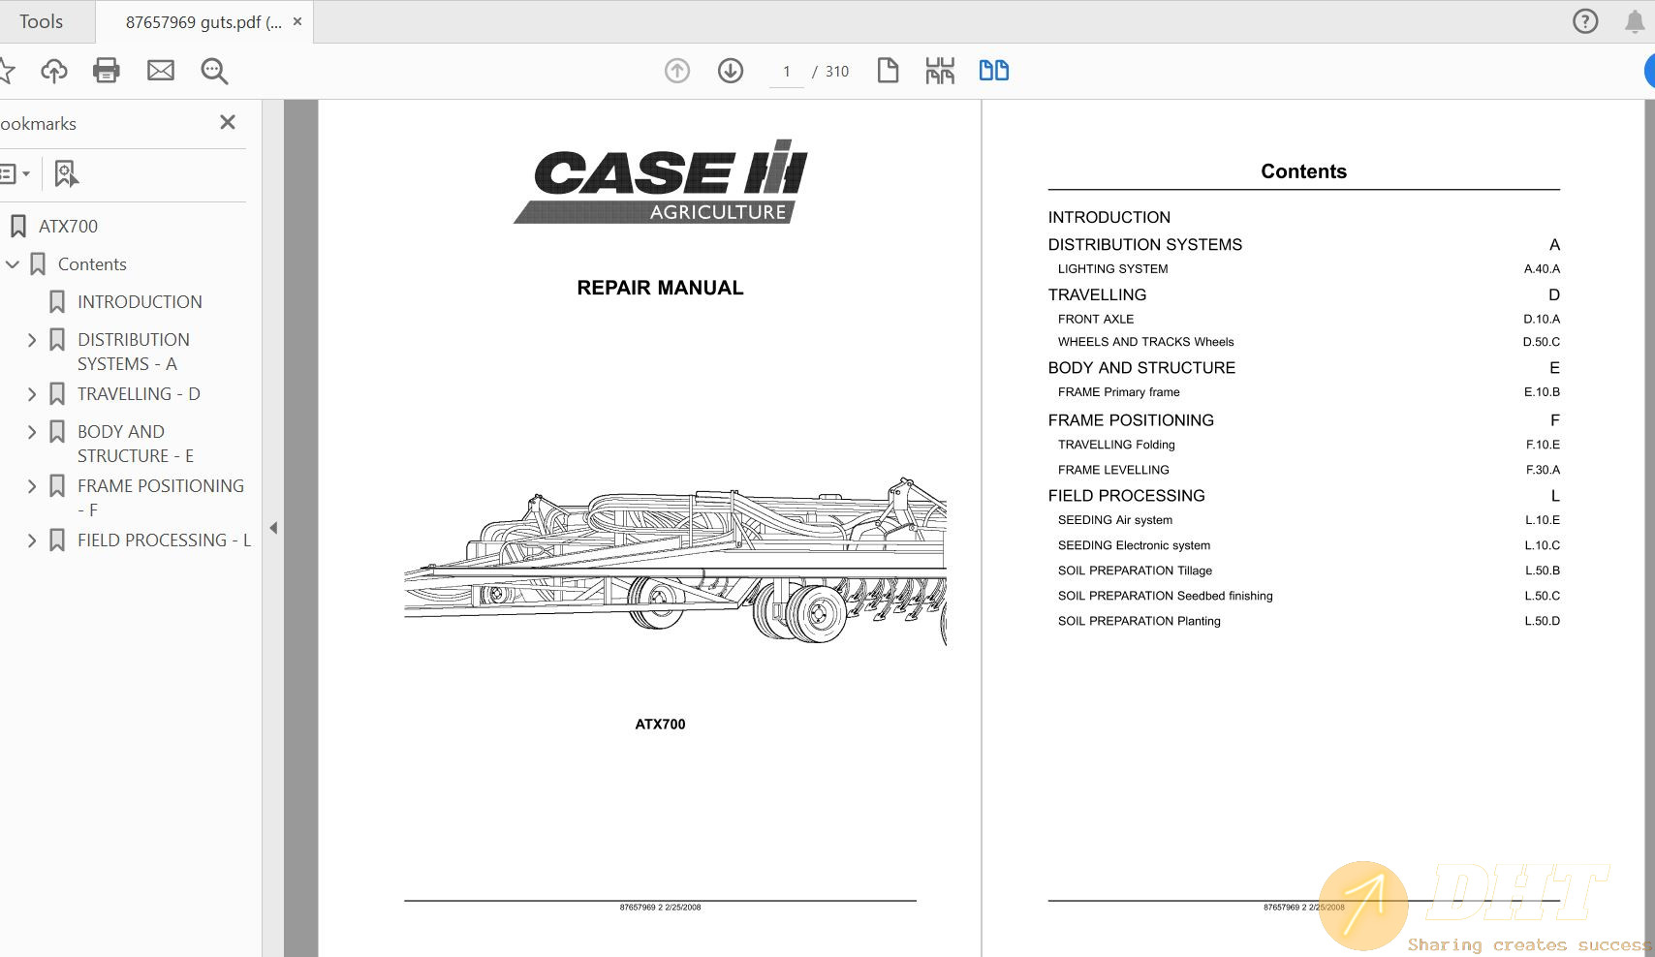Viewport: 1655px width, 957px height.
Task: Open the ATX700 bookmark
Action: (x=68, y=227)
